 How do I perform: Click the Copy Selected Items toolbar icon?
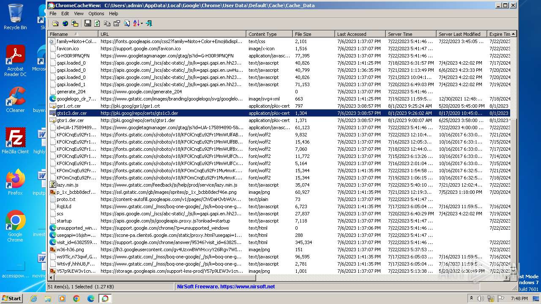(107, 24)
